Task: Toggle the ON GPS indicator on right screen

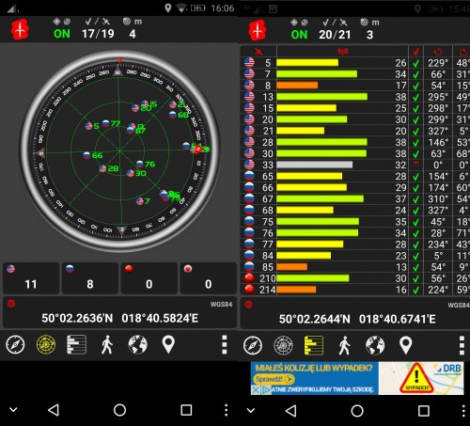Action: [x=299, y=35]
